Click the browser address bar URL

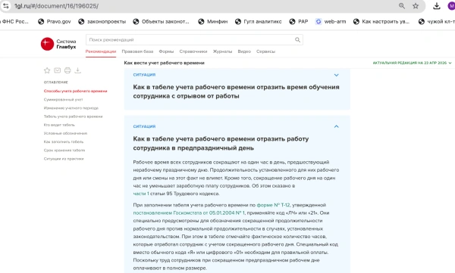[57, 6]
